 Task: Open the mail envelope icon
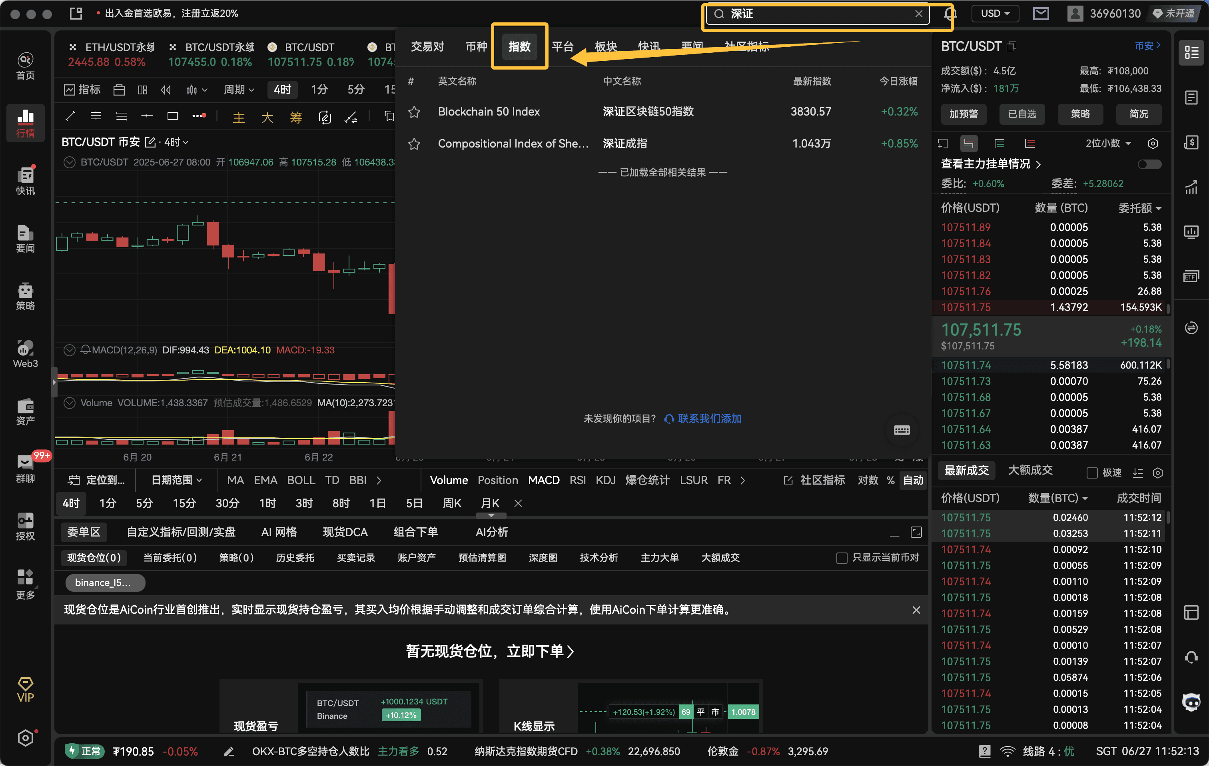pyautogui.click(x=1041, y=14)
